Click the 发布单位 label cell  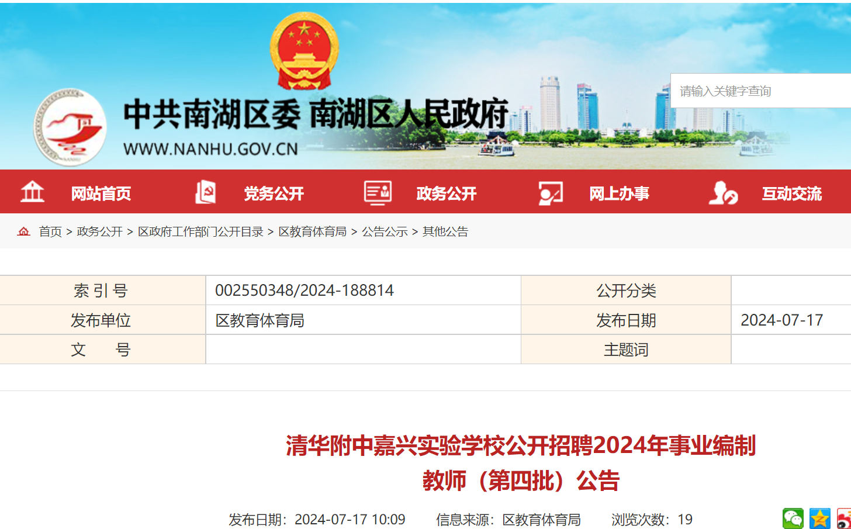(103, 320)
